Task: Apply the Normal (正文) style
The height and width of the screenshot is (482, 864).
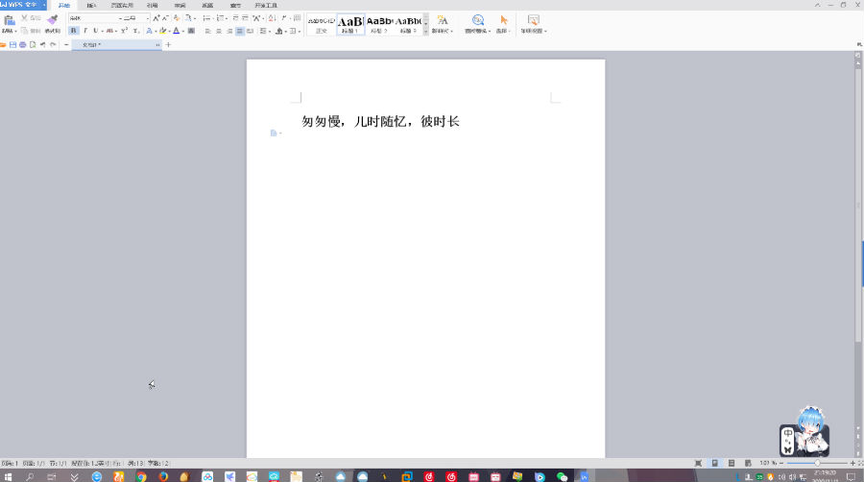Action: click(x=322, y=23)
